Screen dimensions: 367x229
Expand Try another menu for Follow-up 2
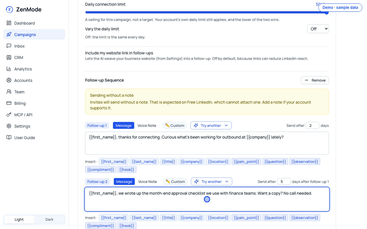click(x=212, y=182)
